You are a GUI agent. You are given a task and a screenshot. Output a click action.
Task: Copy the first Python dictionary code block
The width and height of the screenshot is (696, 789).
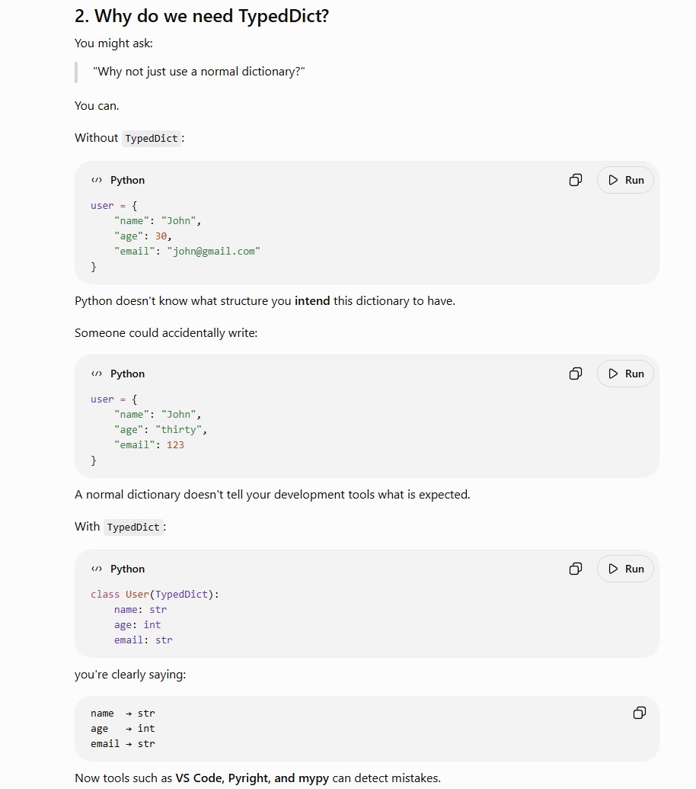[x=576, y=180]
